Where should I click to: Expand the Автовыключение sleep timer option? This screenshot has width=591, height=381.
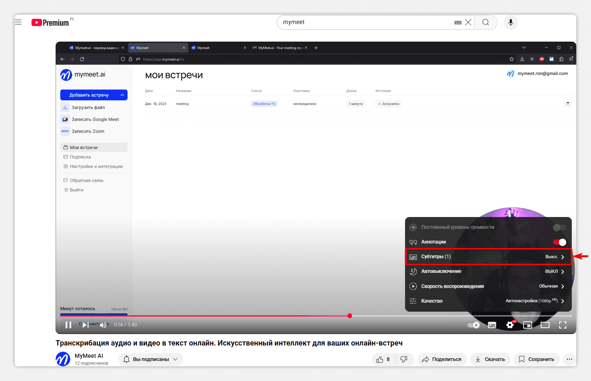coord(488,271)
